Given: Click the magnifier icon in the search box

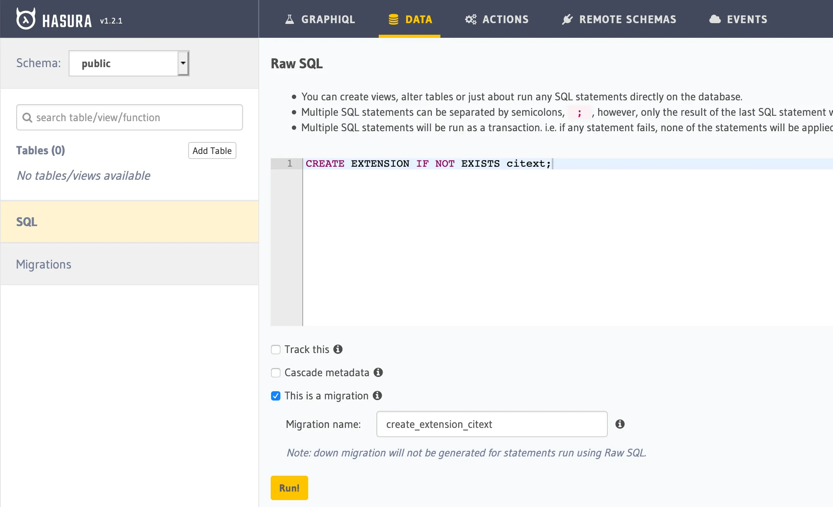Looking at the screenshot, I should (27, 117).
